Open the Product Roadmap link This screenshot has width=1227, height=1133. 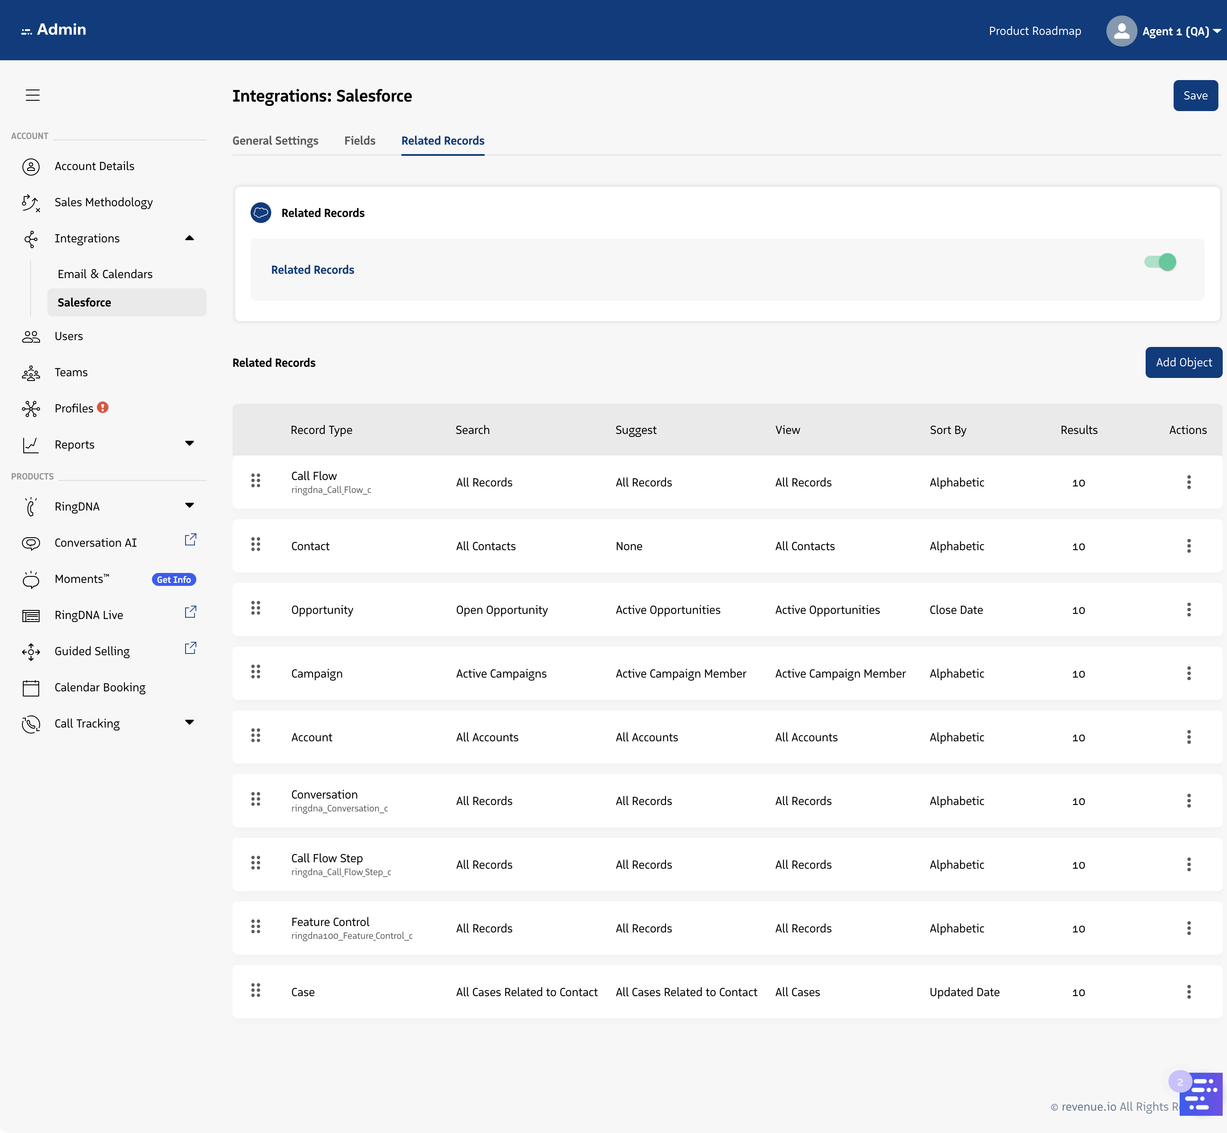[x=1035, y=31]
